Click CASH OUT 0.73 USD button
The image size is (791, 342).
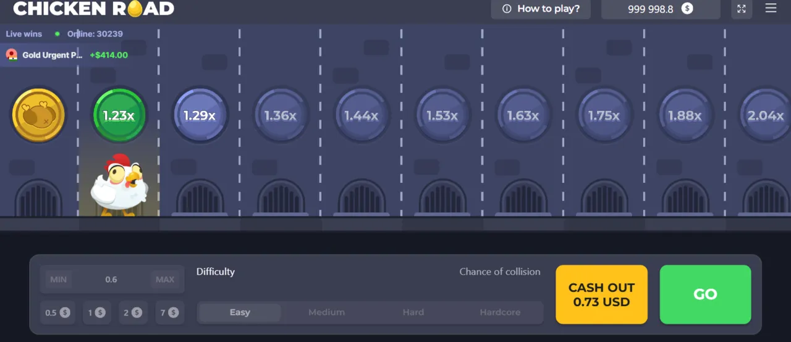(601, 294)
